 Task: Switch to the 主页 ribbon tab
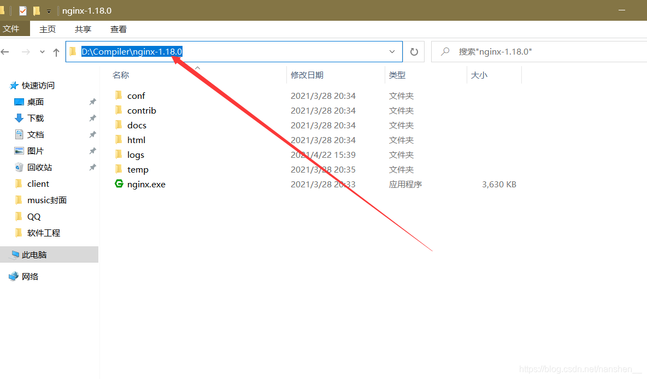48,29
